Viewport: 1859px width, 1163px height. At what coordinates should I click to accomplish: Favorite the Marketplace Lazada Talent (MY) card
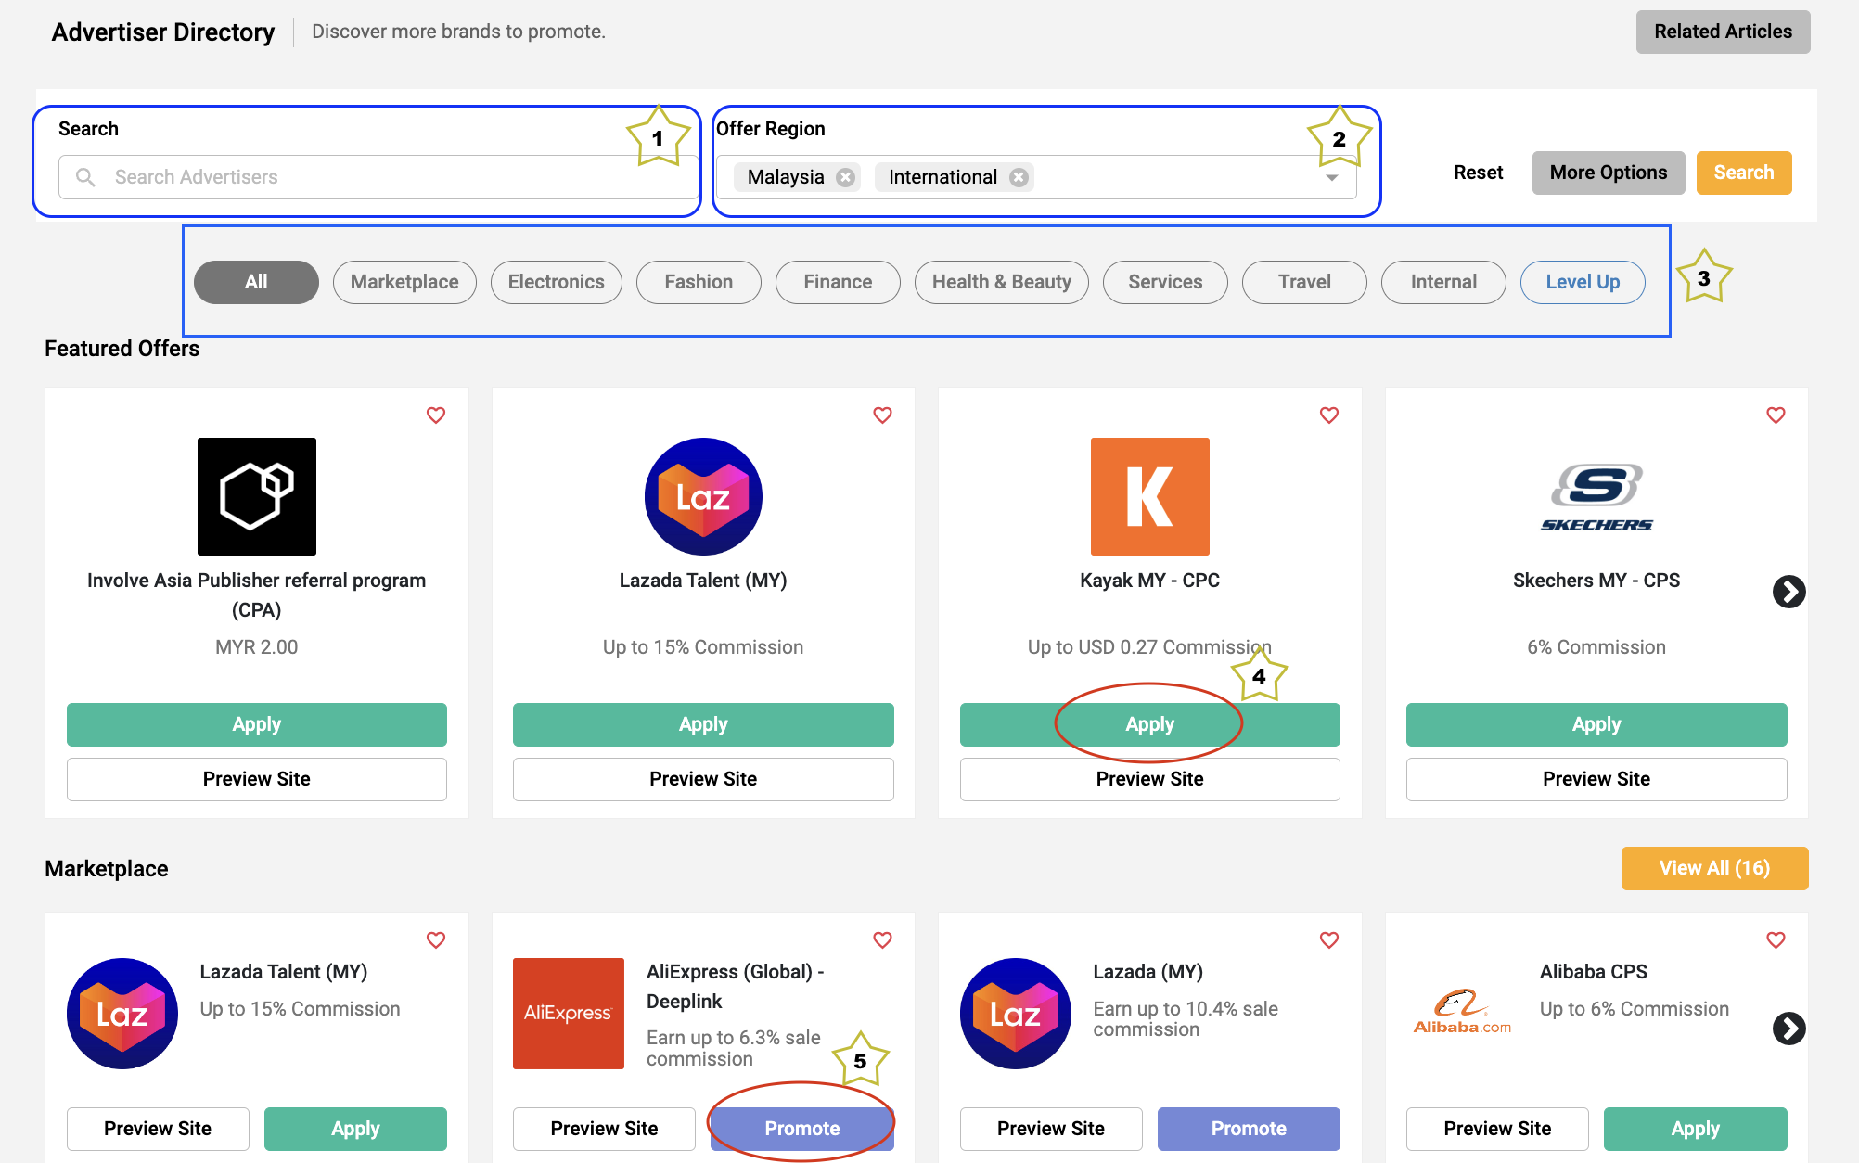tap(436, 940)
